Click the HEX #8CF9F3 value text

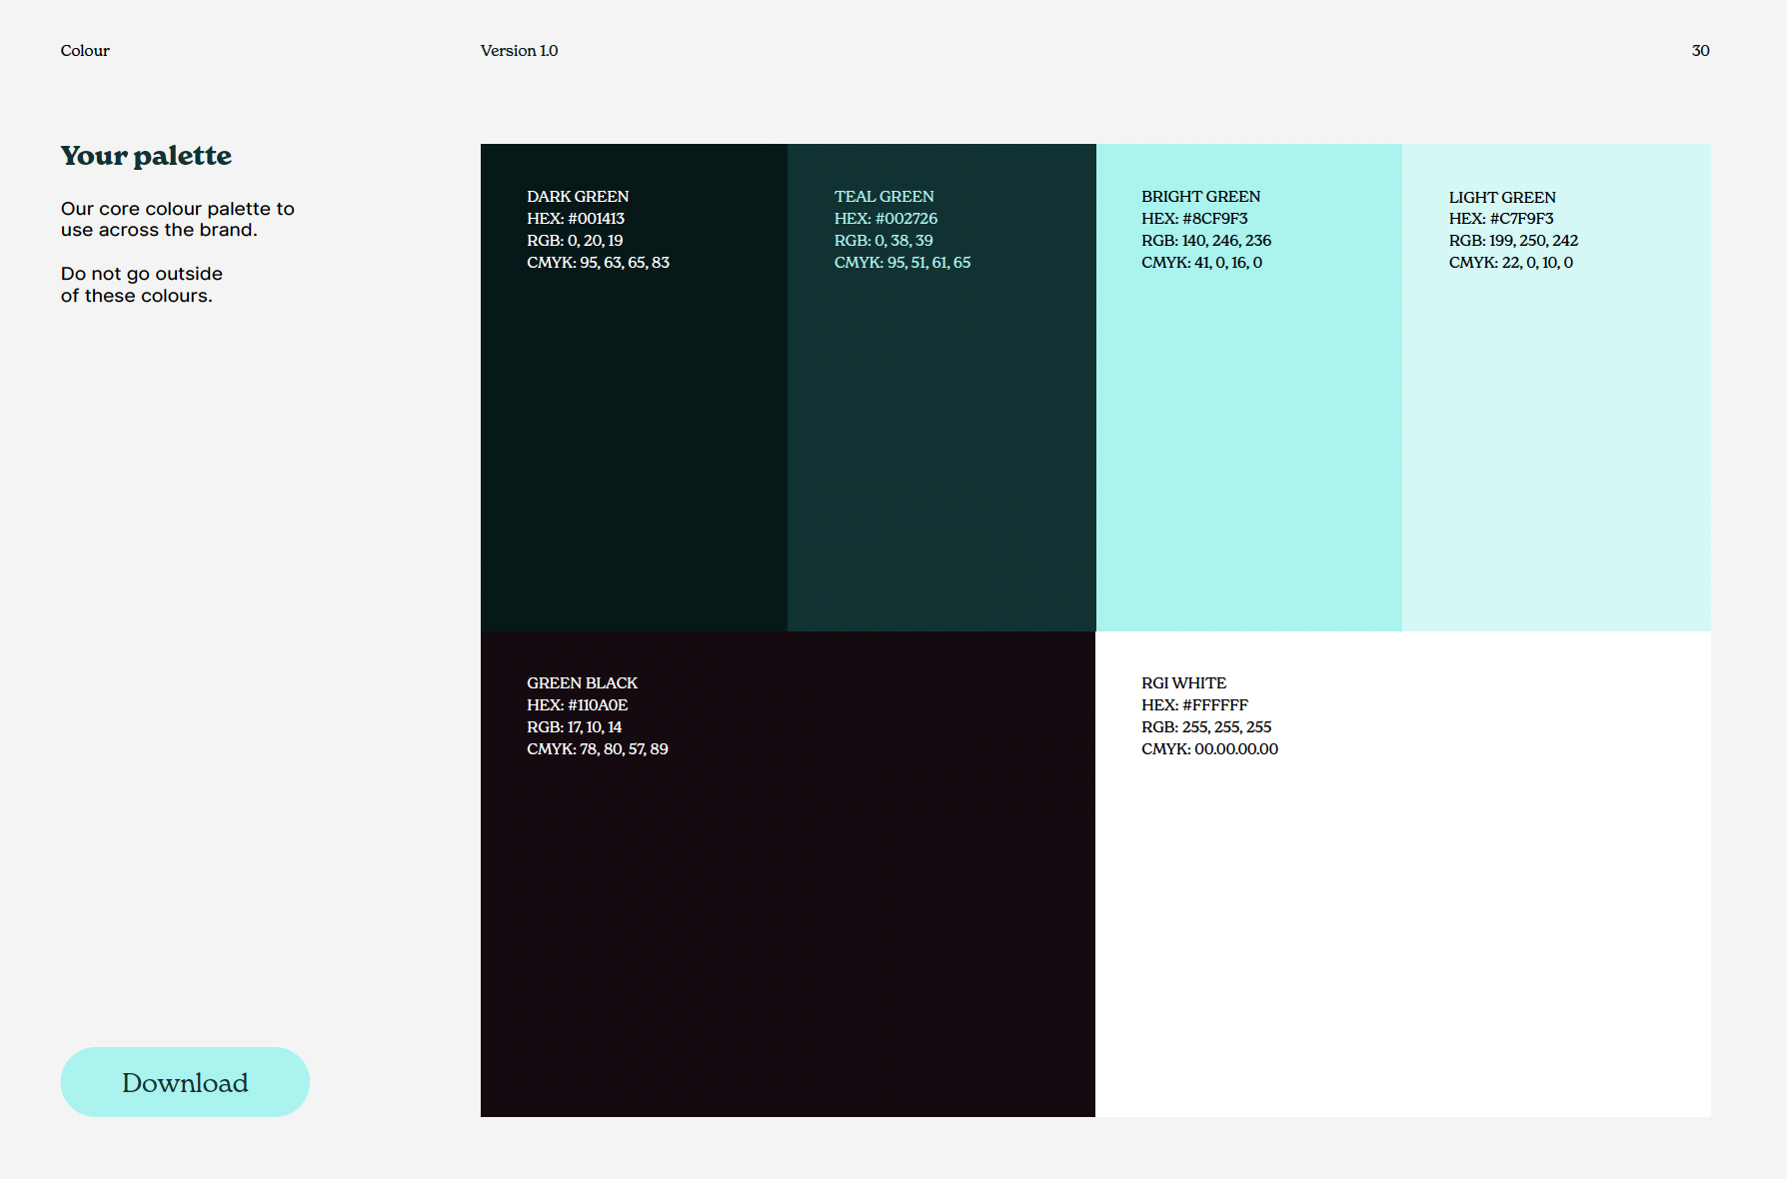point(1194,219)
